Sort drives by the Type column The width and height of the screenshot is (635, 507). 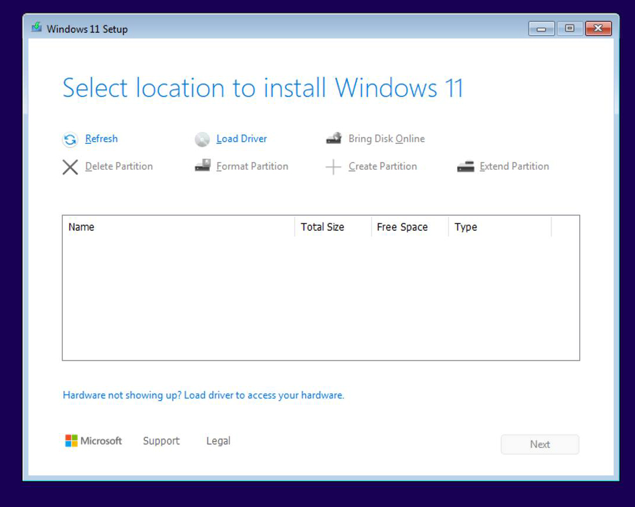(465, 227)
